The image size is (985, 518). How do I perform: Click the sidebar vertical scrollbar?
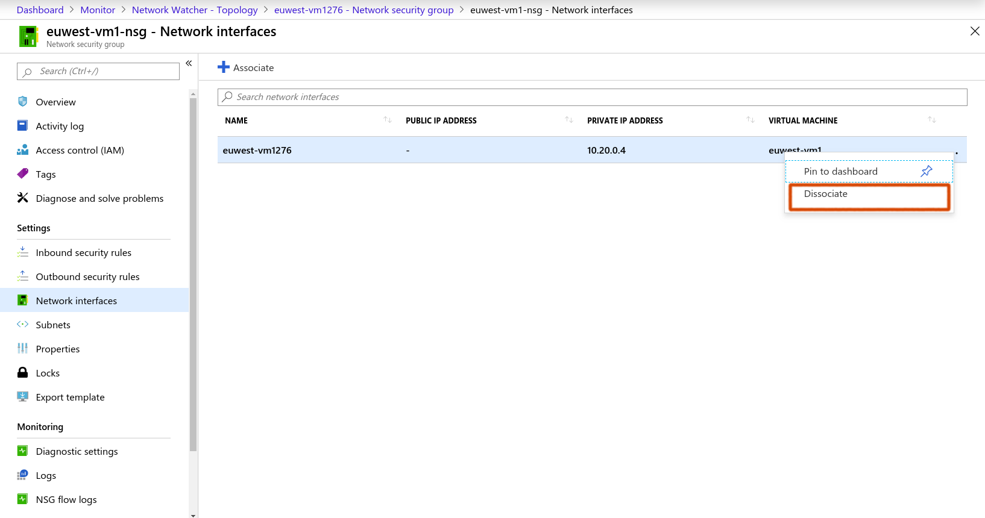pyautogui.click(x=193, y=274)
